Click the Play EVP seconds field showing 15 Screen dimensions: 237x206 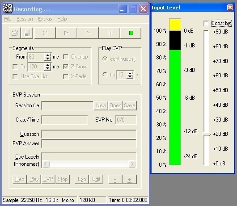[x=122, y=75]
